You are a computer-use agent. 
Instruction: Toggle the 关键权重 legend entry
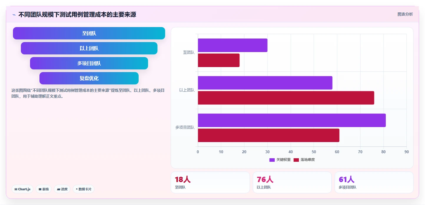(x=280, y=160)
